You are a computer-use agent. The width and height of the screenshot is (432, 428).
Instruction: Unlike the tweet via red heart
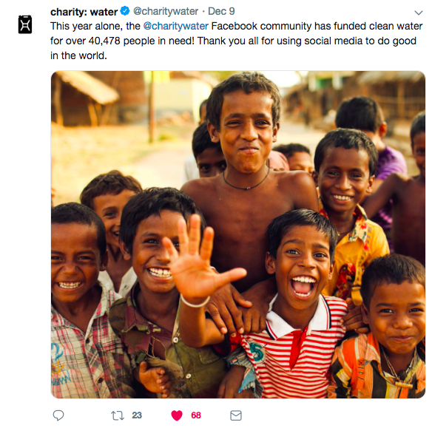point(177,415)
